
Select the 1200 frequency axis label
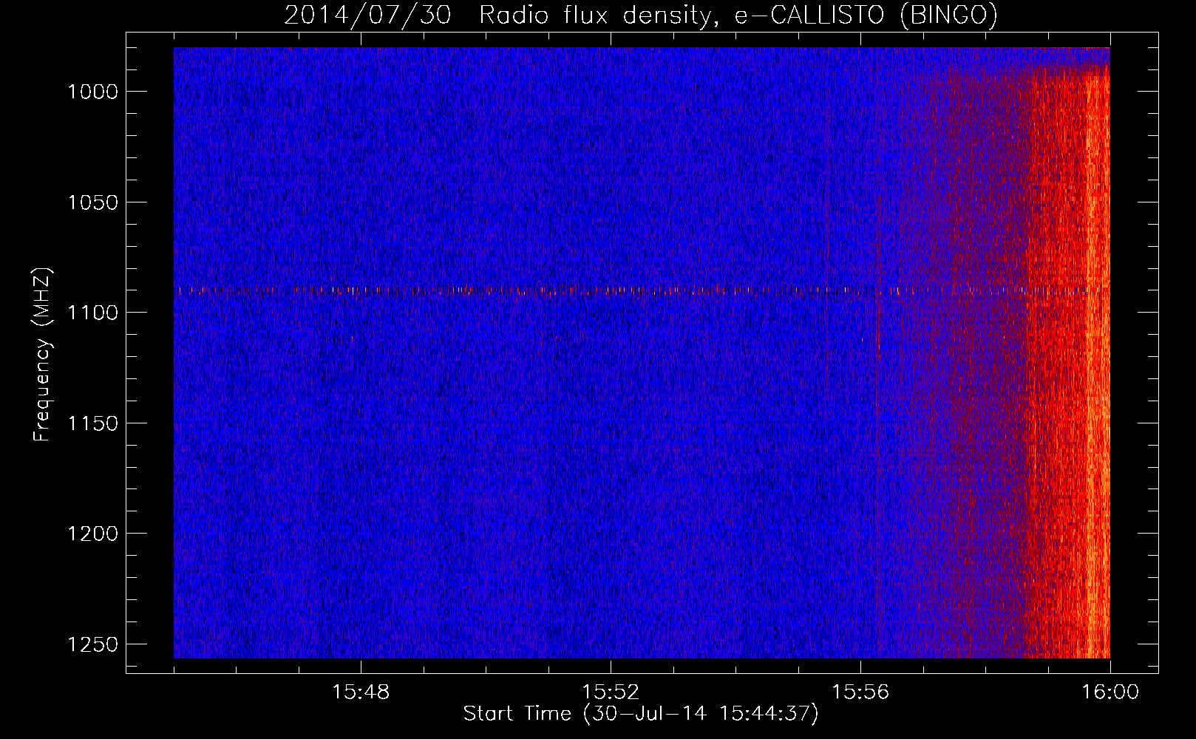point(92,534)
